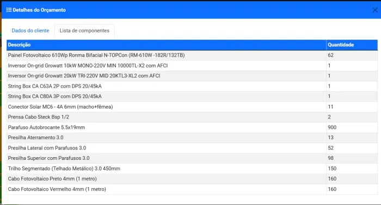Click the Cabo Fotovoltaico Preto 4mm row
Image resolution: width=381 pixels, height=205 pixels.
pos(192,179)
